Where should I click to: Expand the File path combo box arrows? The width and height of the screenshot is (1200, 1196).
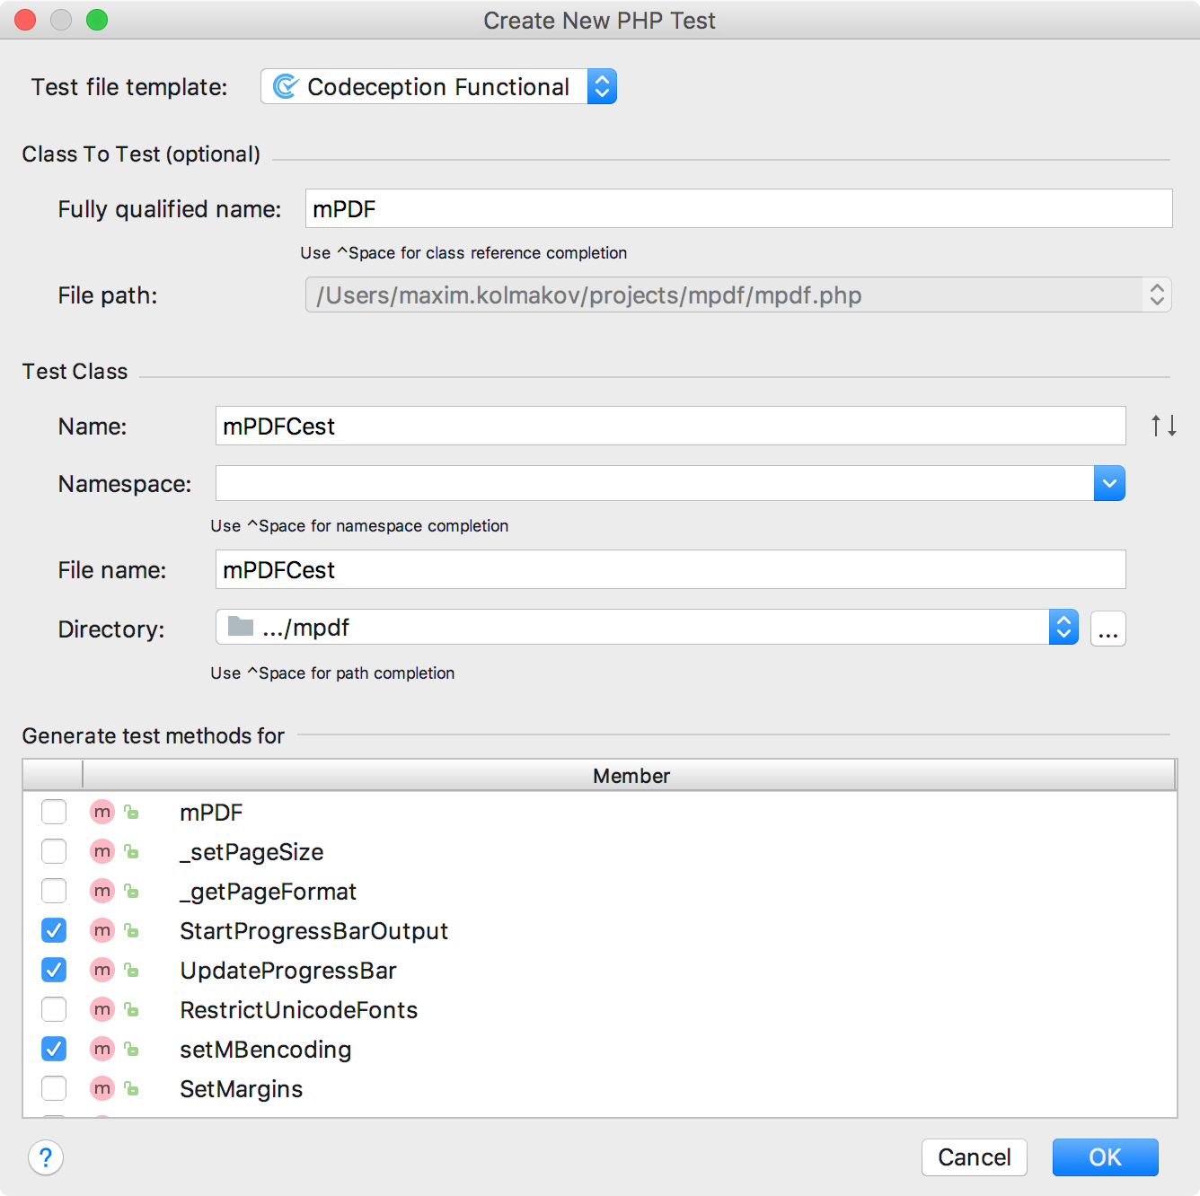coord(1157,295)
